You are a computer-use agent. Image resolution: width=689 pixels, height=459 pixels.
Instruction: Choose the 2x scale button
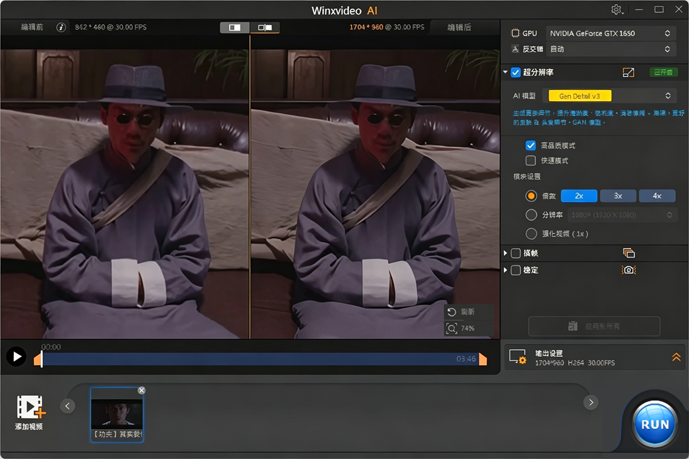point(579,196)
